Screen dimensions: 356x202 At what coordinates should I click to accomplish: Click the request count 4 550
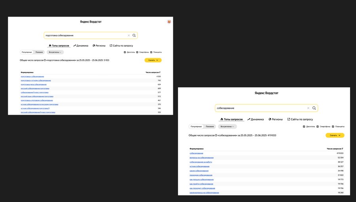click(x=159, y=77)
